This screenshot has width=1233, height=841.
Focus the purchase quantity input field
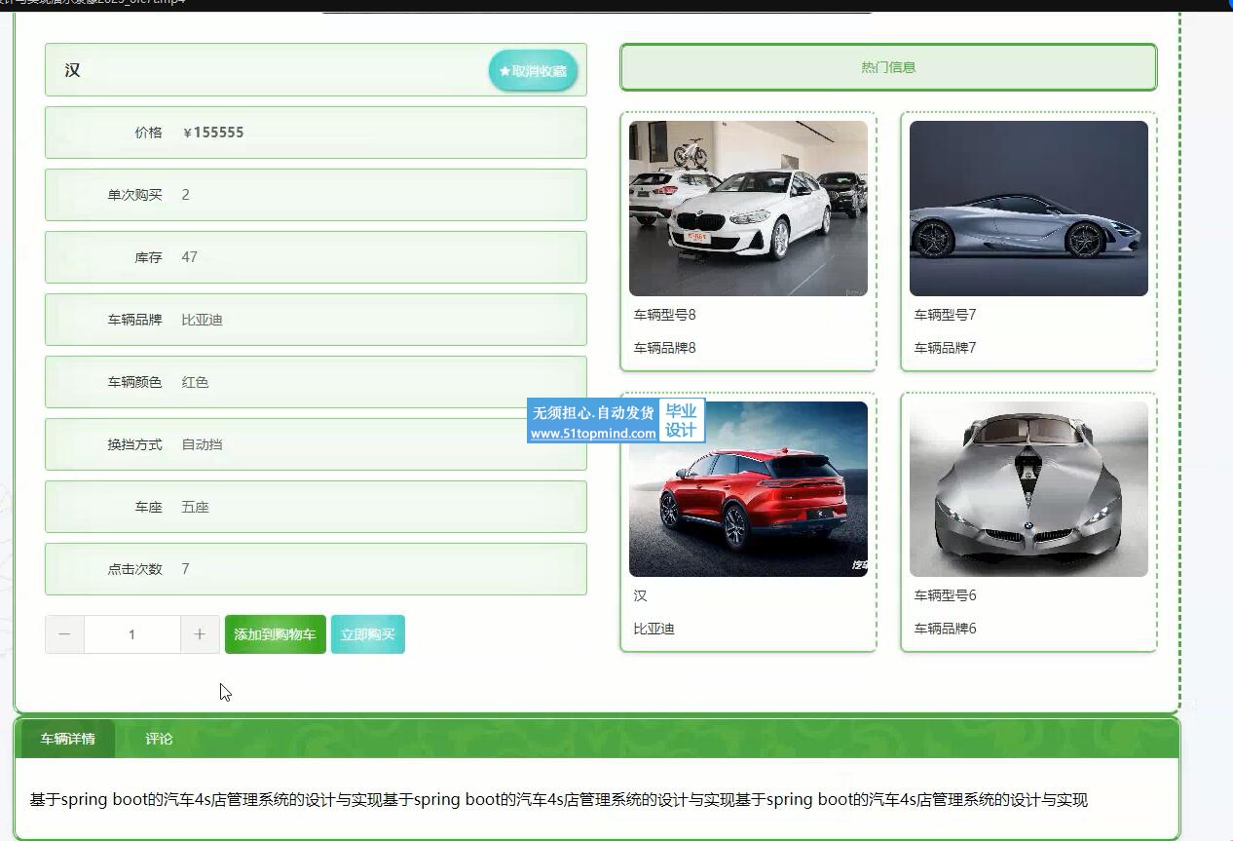(x=131, y=634)
